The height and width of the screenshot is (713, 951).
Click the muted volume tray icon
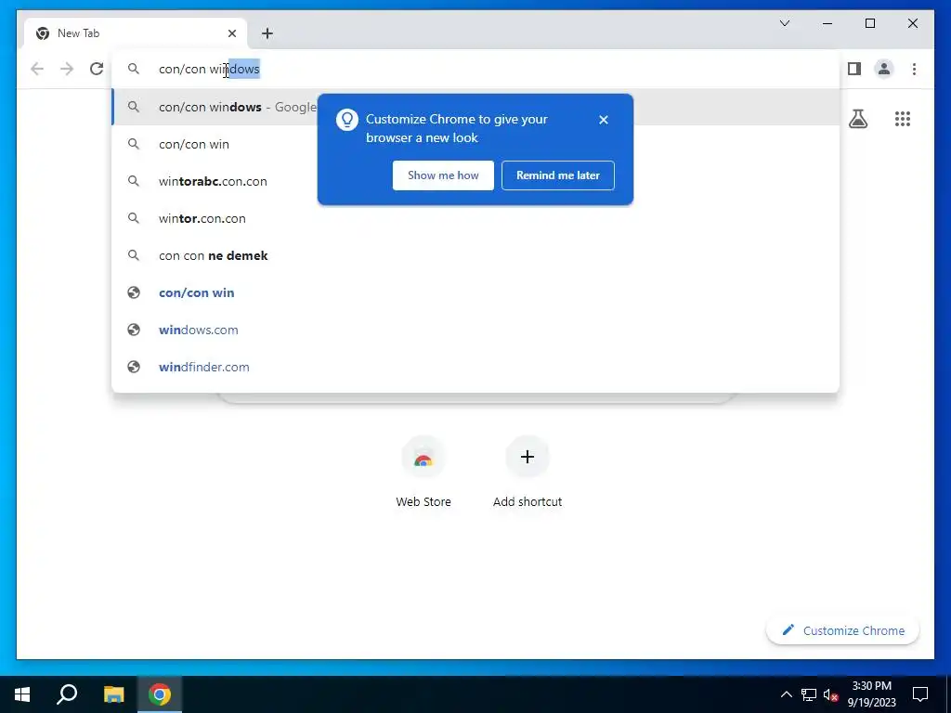pos(831,695)
